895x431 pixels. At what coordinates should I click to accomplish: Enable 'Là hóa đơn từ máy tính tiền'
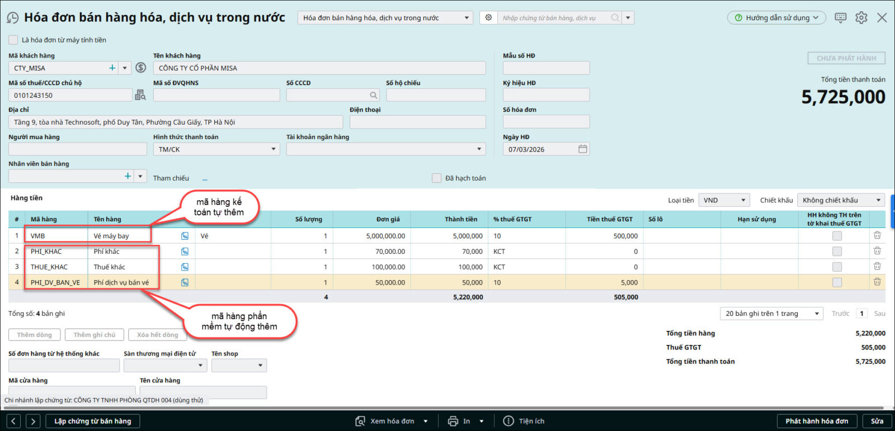(x=13, y=40)
